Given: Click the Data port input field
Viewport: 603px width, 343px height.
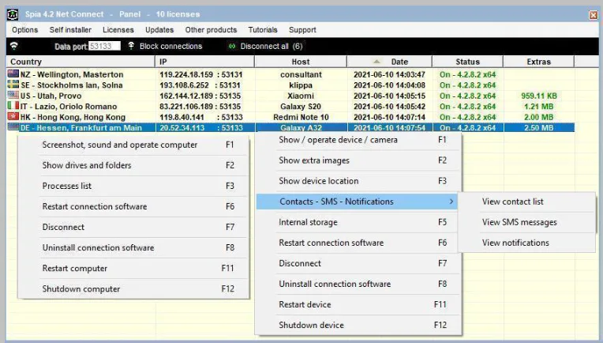Looking at the screenshot, I should click(x=104, y=46).
